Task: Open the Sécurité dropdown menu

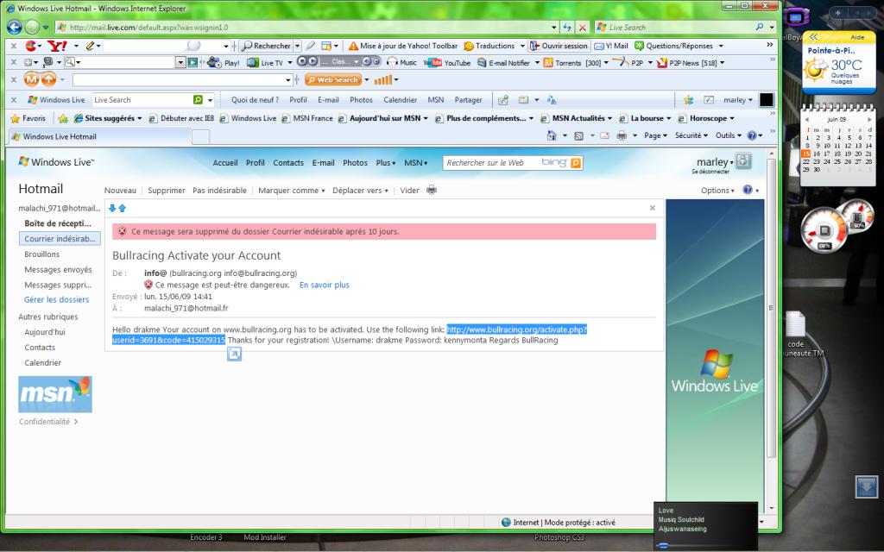Action: tap(691, 135)
